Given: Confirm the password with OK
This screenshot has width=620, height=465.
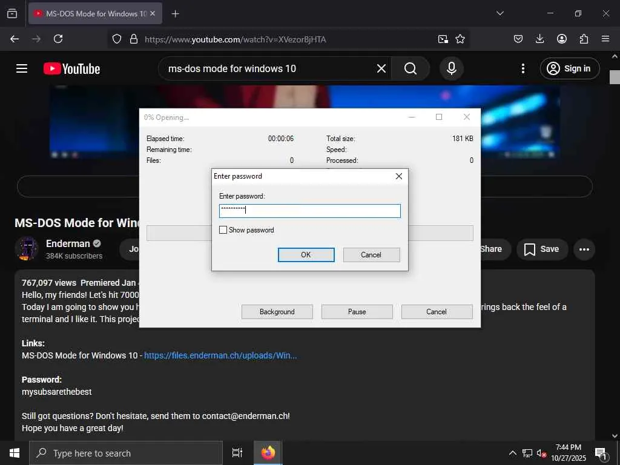Looking at the screenshot, I should tap(306, 255).
